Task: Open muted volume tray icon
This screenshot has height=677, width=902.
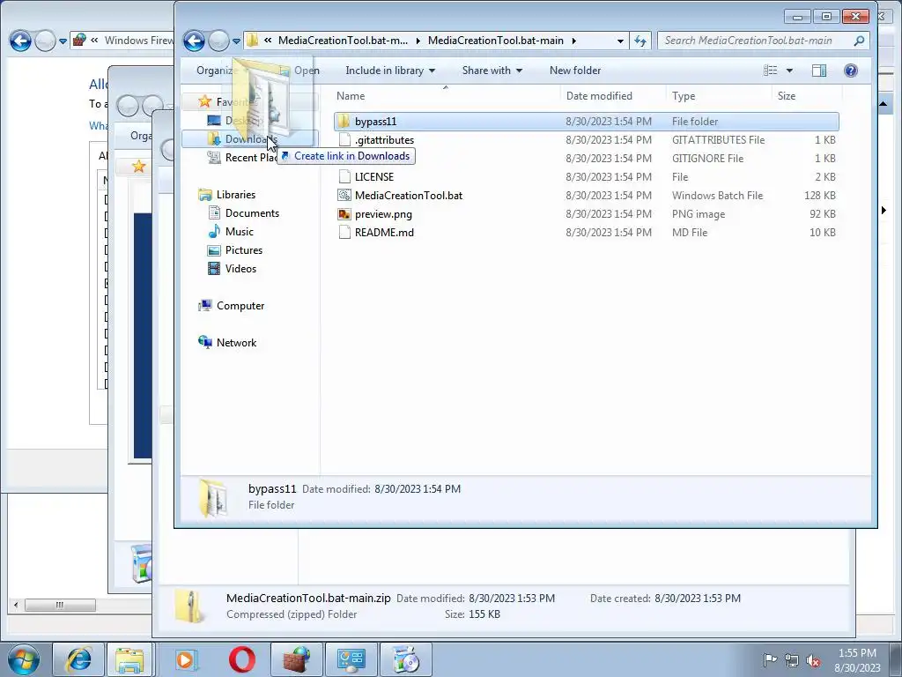Action: pyautogui.click(x=813, y=660)
